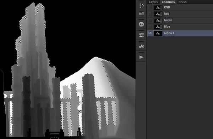Viewport: 213px width, 139px height.
Task: Open the Swatches grid panel icon
Action: tap(141, 13)
